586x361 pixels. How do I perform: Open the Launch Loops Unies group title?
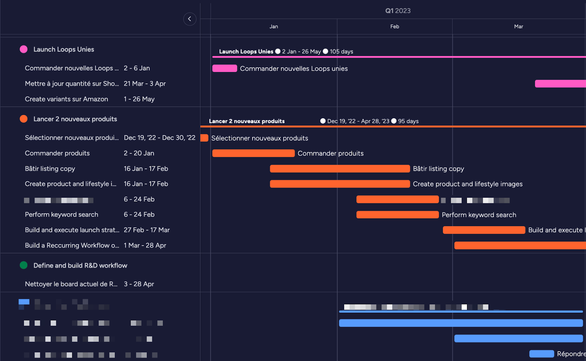click(64, 49)
